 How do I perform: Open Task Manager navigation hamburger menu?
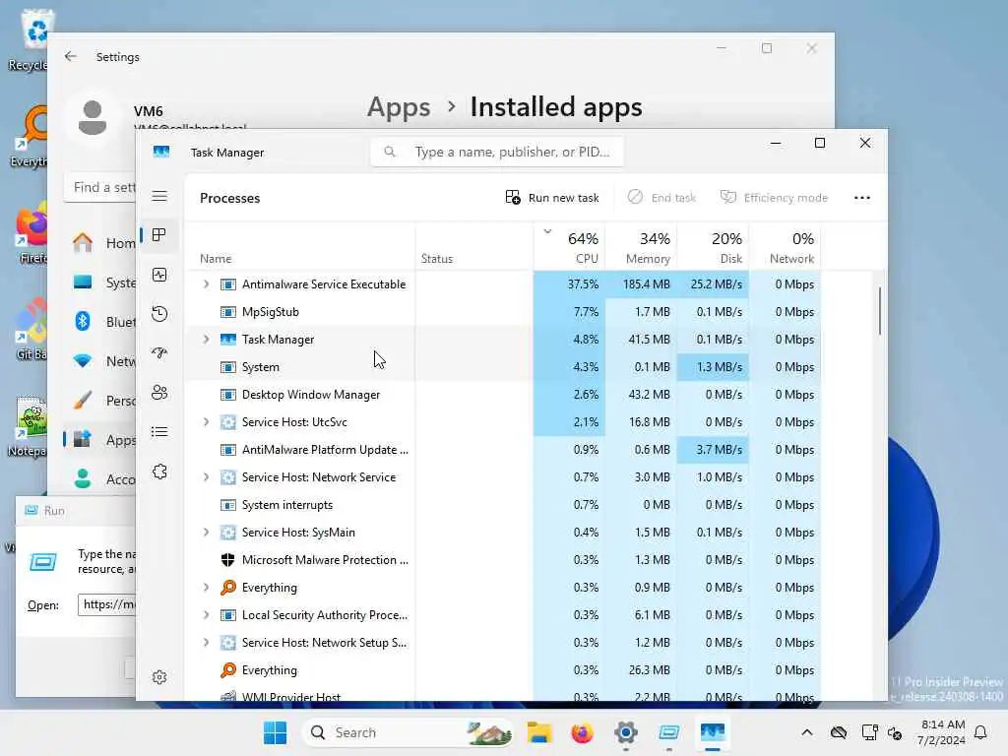pos(159,196)
